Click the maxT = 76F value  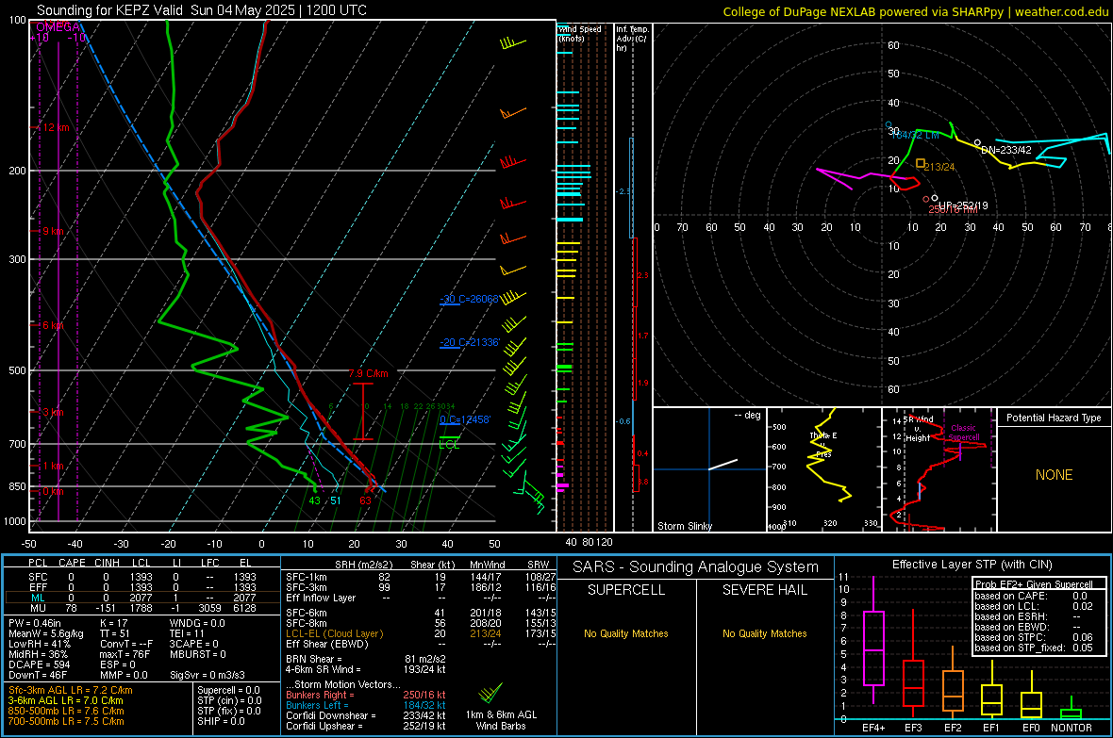tap(125, 654)
